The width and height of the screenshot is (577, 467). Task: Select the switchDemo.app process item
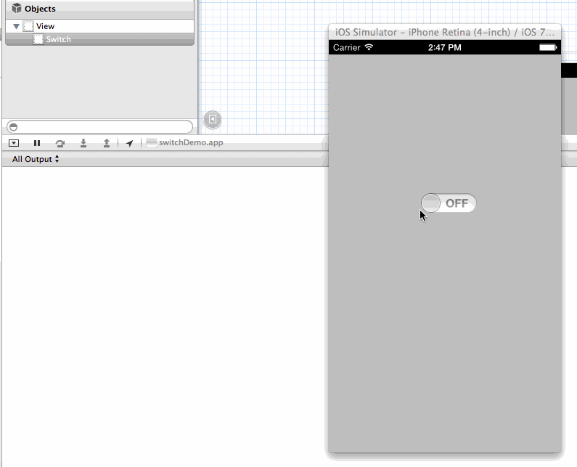pos(185,142)
